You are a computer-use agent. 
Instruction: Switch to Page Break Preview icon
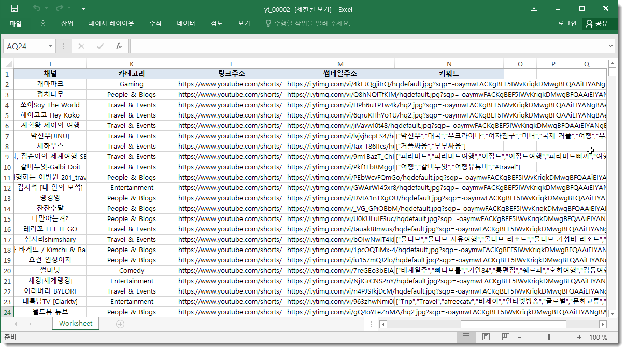click(506, 337)
